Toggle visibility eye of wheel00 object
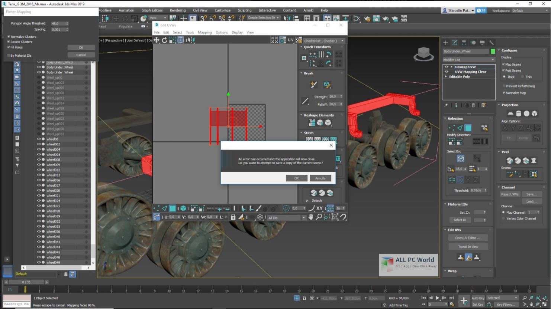Image resolution: width=551 pixels, height=309 pixels. pos(39,139)
